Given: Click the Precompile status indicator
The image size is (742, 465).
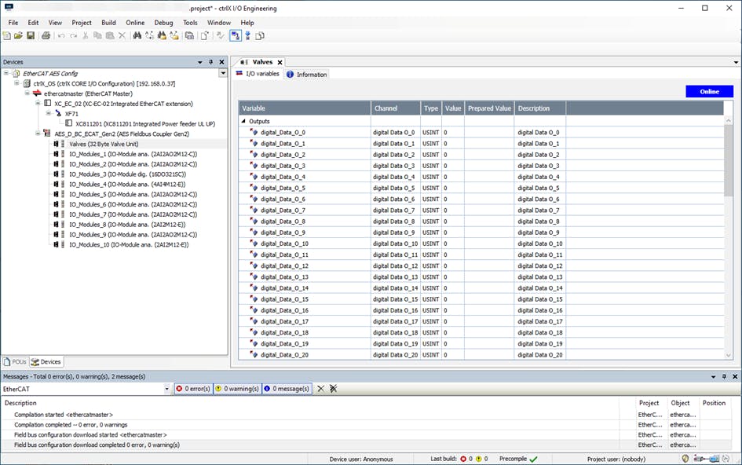Looking at the screenshot, I should 518,459.
